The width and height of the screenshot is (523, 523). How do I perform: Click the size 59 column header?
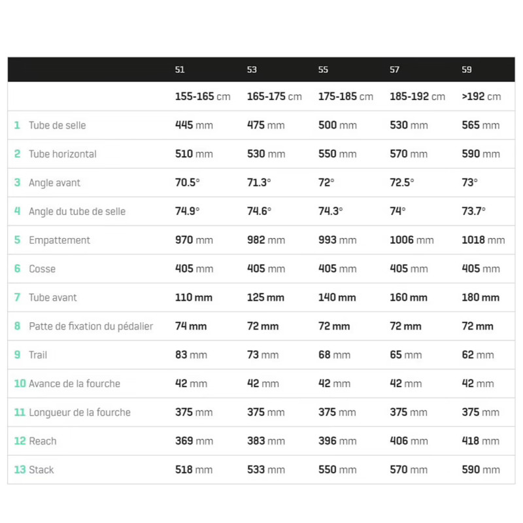tap(466, 70)
